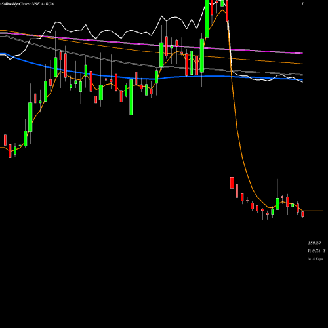
Task: Select the last red candle at chart's right end
Action: pyautogui.click(x=303, y=214)
